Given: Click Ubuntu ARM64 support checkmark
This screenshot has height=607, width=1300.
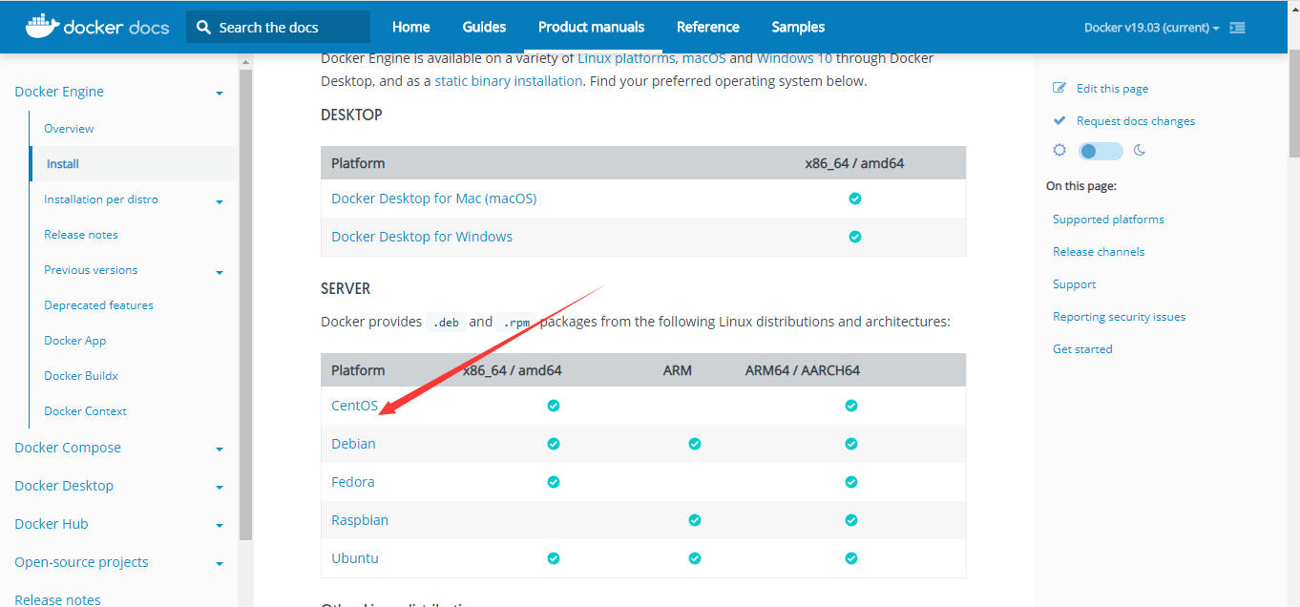Looking at the screenshot, I should coord(851,558).
